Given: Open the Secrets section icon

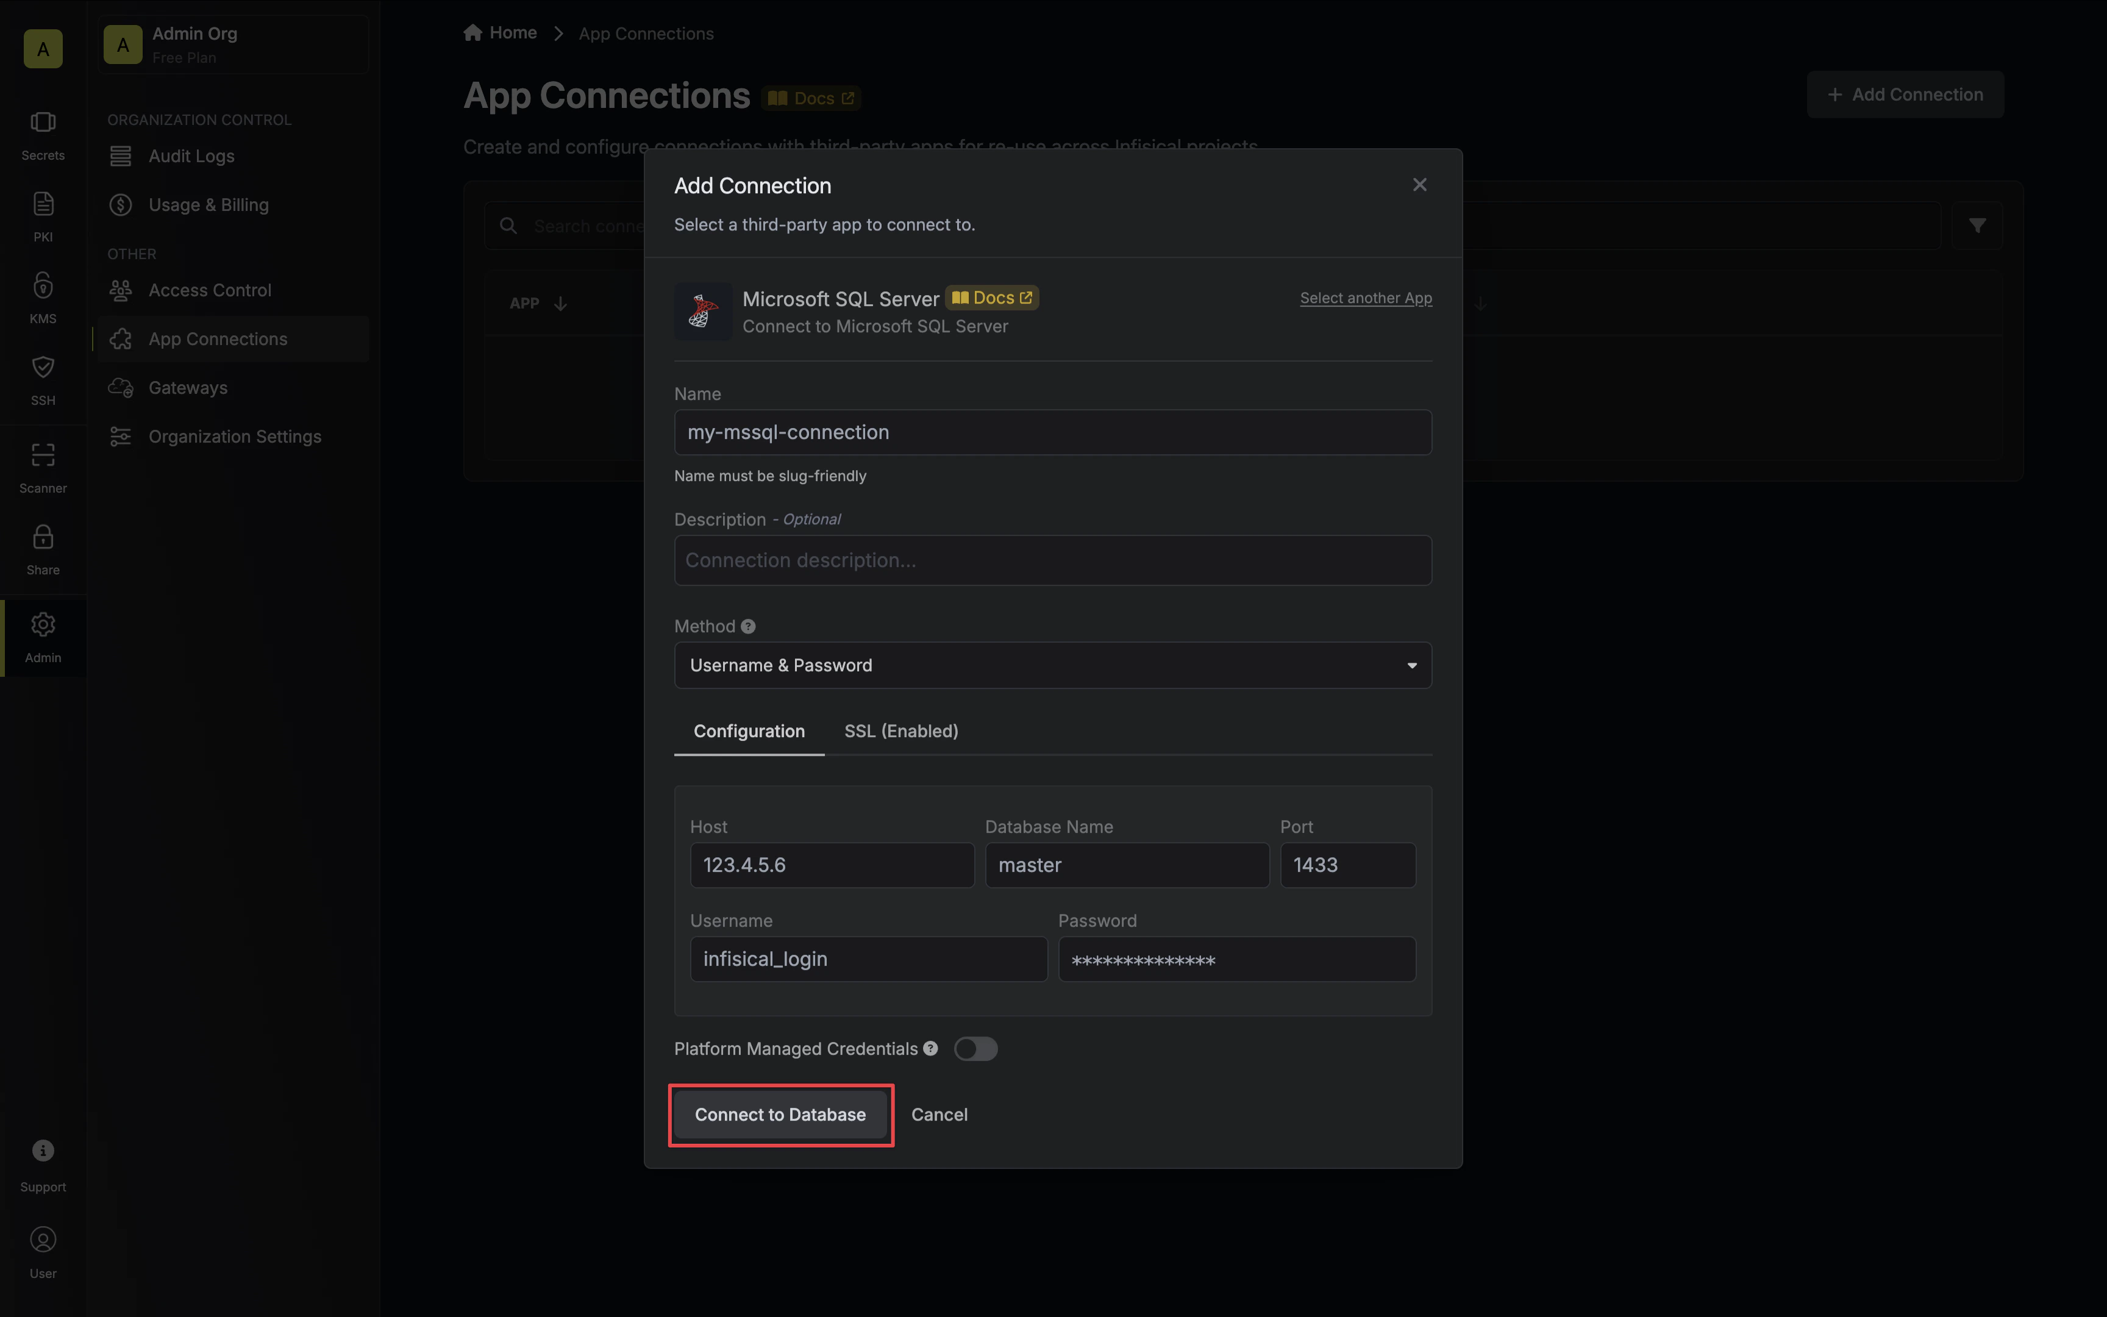Looking at the screenshot, I should pyautogui.click(x=43, y=123).
